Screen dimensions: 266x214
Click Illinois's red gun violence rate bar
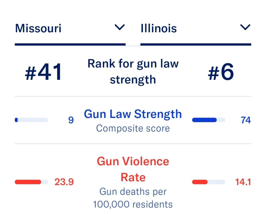[x=208, y=182]
